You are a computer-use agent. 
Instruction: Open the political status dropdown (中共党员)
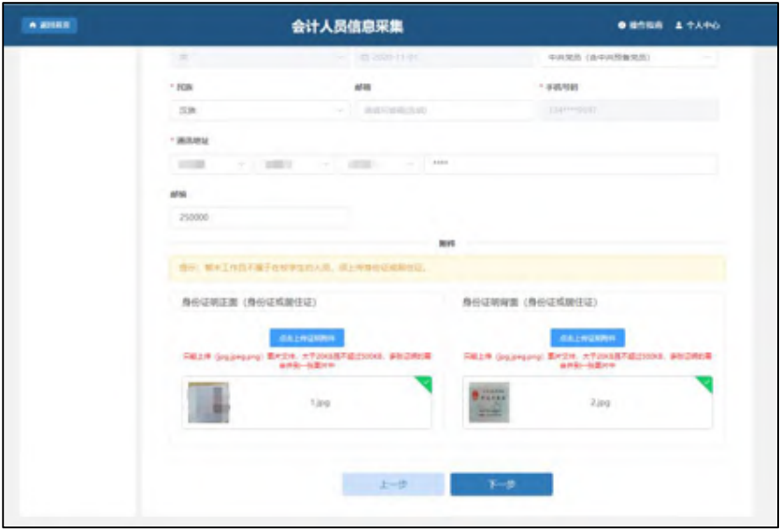click(628, 58)
